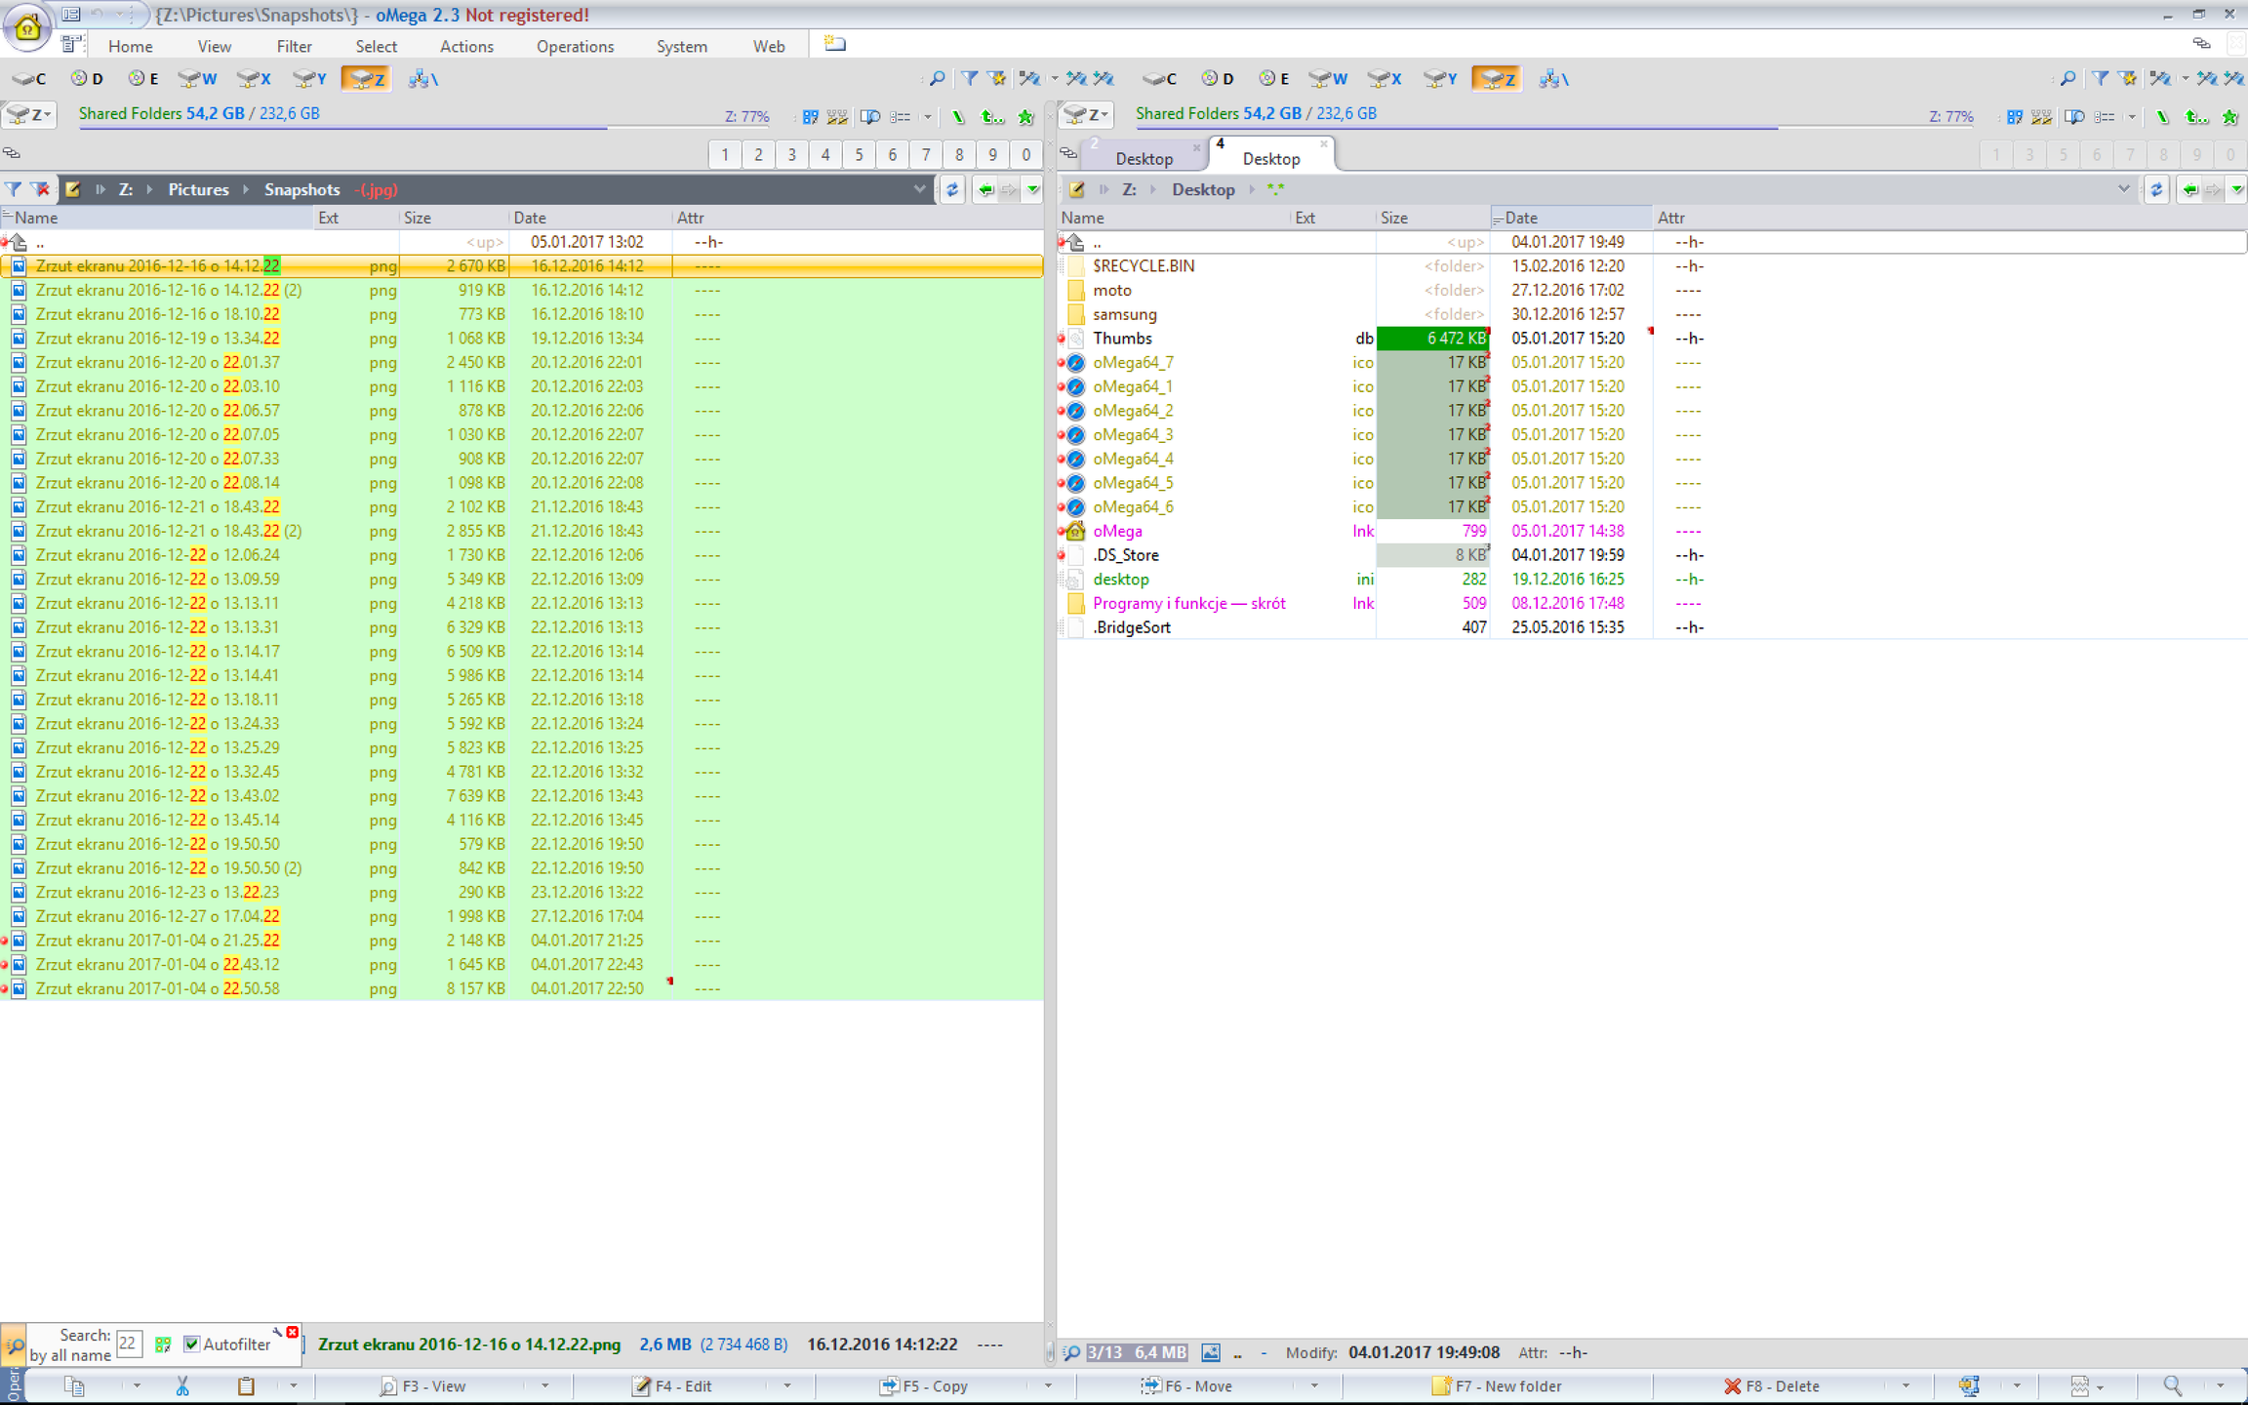Select drive X in left drive bar
This screenshot has width=2248, height=1405.
coord(255,79)
